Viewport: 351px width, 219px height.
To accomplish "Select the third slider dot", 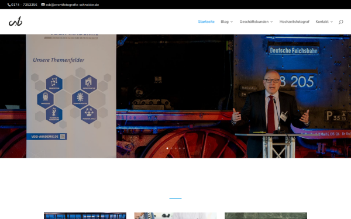I will point(175,148).
